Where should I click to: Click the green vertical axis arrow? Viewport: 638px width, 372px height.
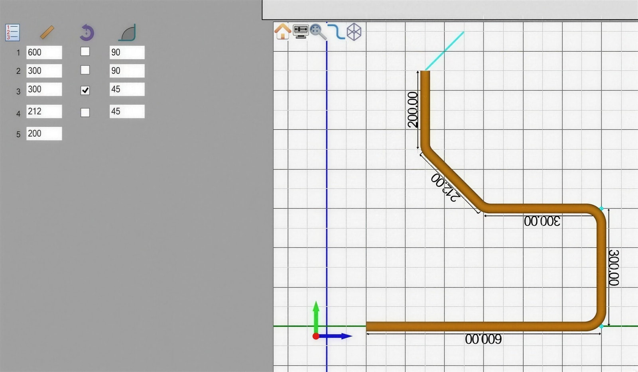316,317
